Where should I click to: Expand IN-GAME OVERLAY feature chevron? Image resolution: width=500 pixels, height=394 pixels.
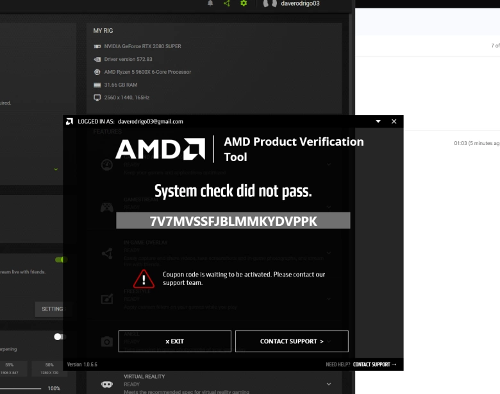point(328,253)
